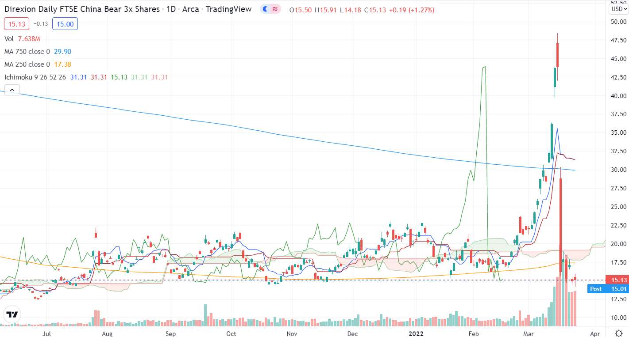Open the USD currency dropdown
The image size is (629, 337).
[x=617, y=9]
